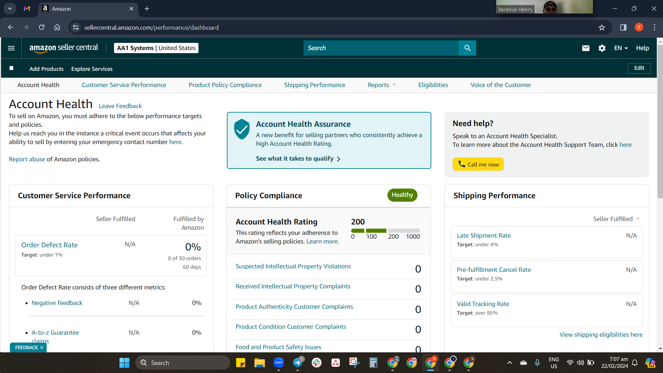Open Suspected Intellectual Property Violations
Screen dimensions: 663x373
[x=293, y=266]
